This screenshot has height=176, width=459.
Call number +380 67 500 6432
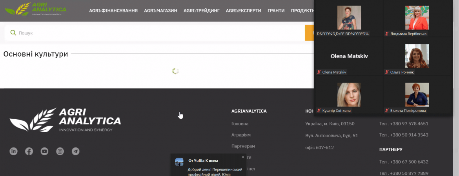click(x=404, y=162)
